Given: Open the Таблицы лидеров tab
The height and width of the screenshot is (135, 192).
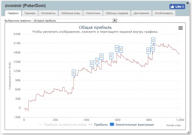Looking at the screenshot, I should (117, 13).
